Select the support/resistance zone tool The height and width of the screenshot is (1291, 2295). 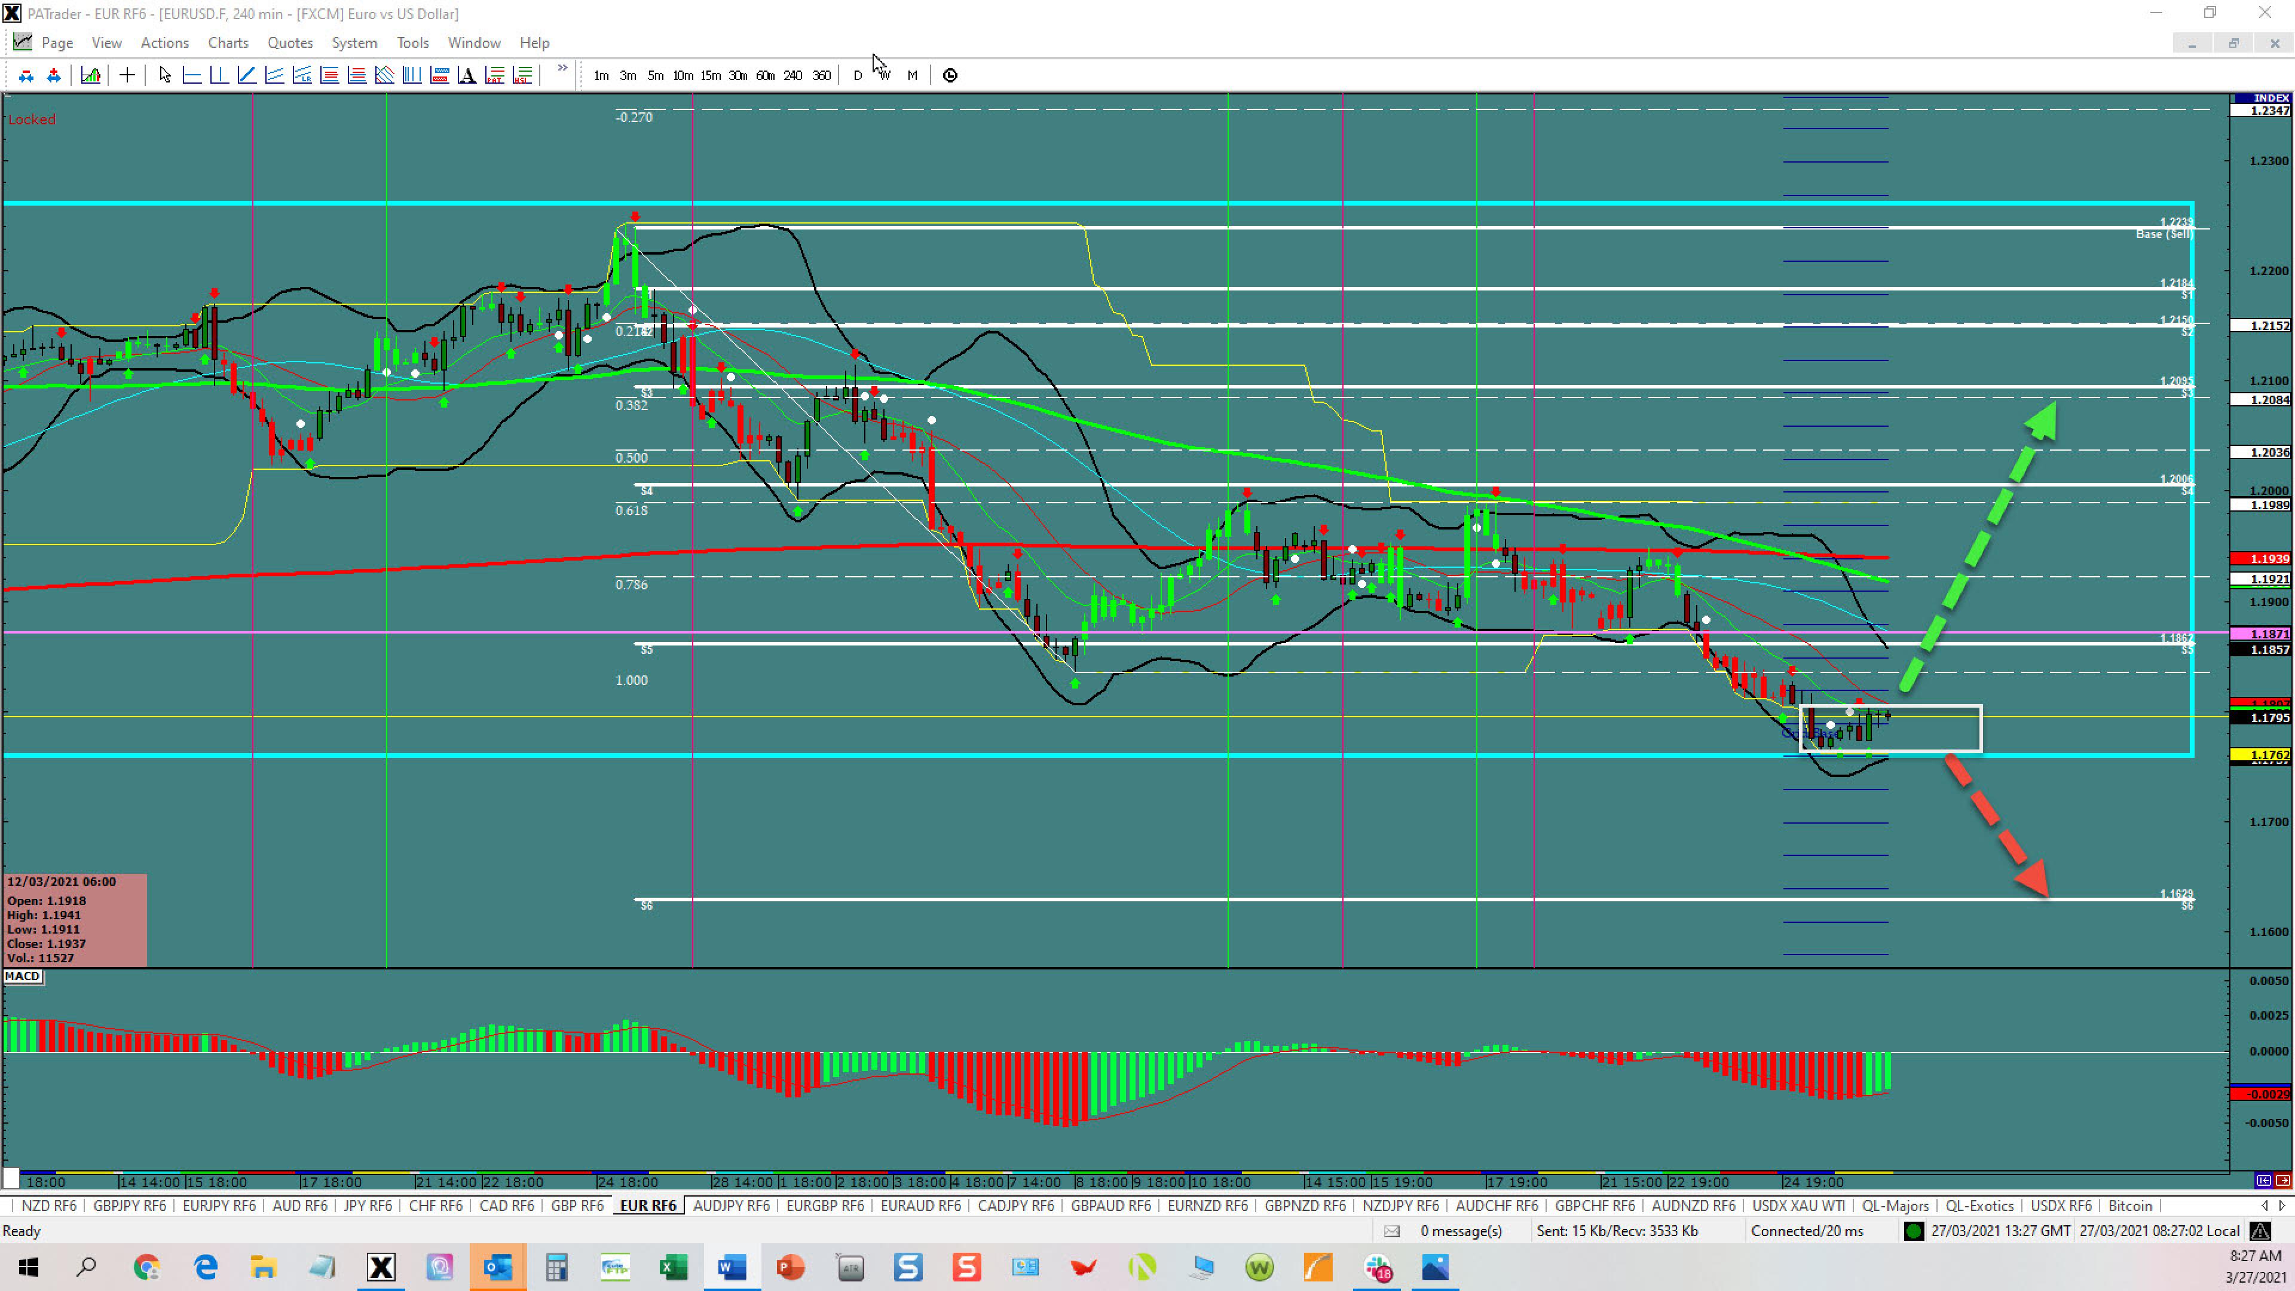pos(439,76)
